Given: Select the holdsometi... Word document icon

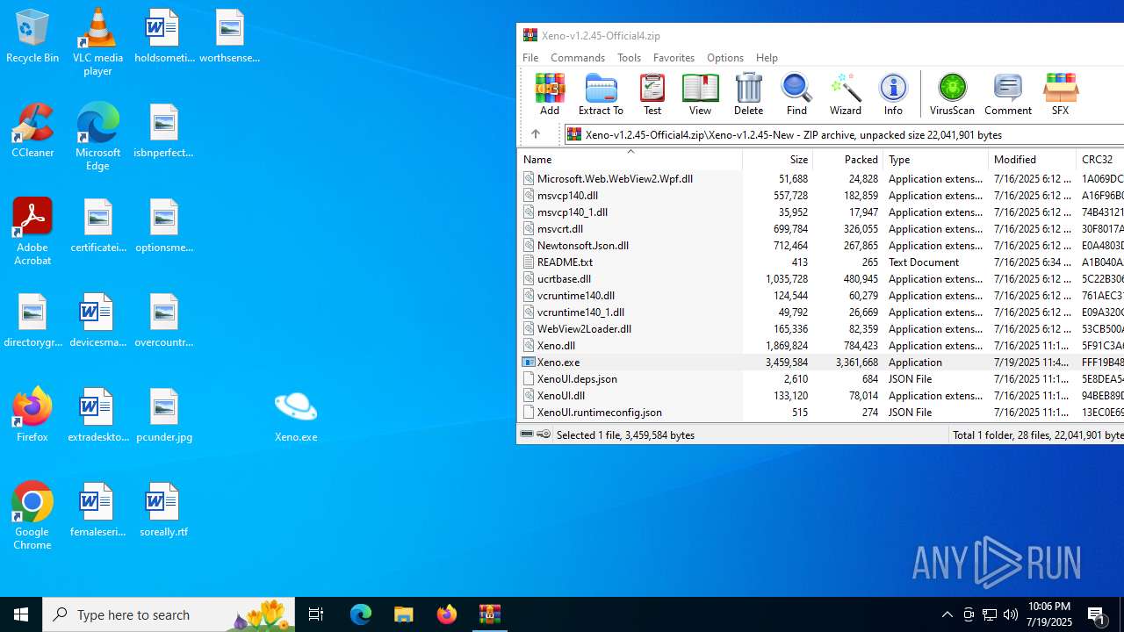Looking at the screenshot, I should click(x=164, y=36).
